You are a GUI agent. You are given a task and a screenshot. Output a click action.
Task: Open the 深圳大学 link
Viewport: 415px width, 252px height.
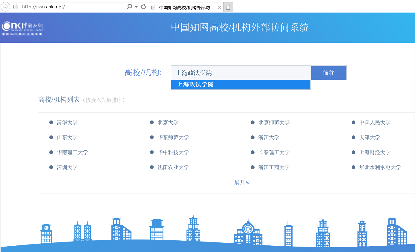[67, 167]
